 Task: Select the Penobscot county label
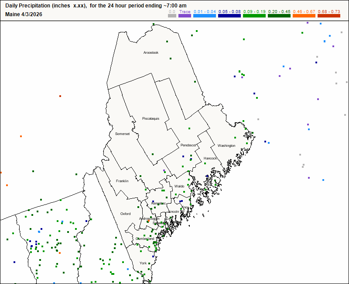(188, 145)
